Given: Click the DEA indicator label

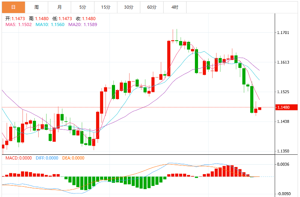Looking at the screenshot, I should (x=73, y=158).
